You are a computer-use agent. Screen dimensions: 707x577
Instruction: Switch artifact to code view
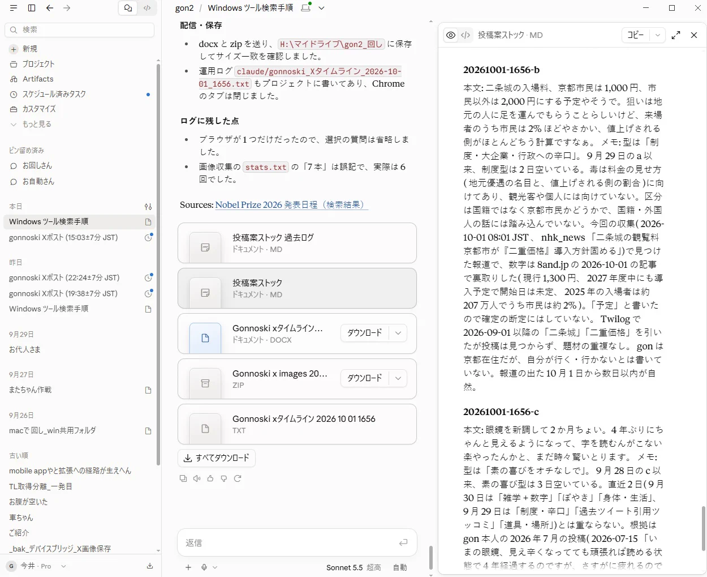click(x=465, y=35)
